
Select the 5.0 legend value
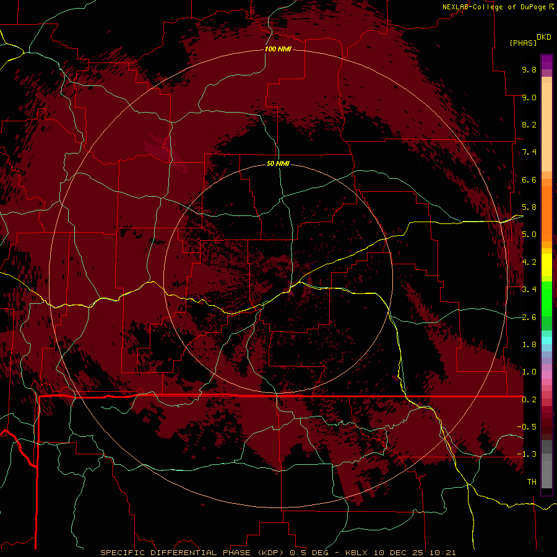[529, 235]
